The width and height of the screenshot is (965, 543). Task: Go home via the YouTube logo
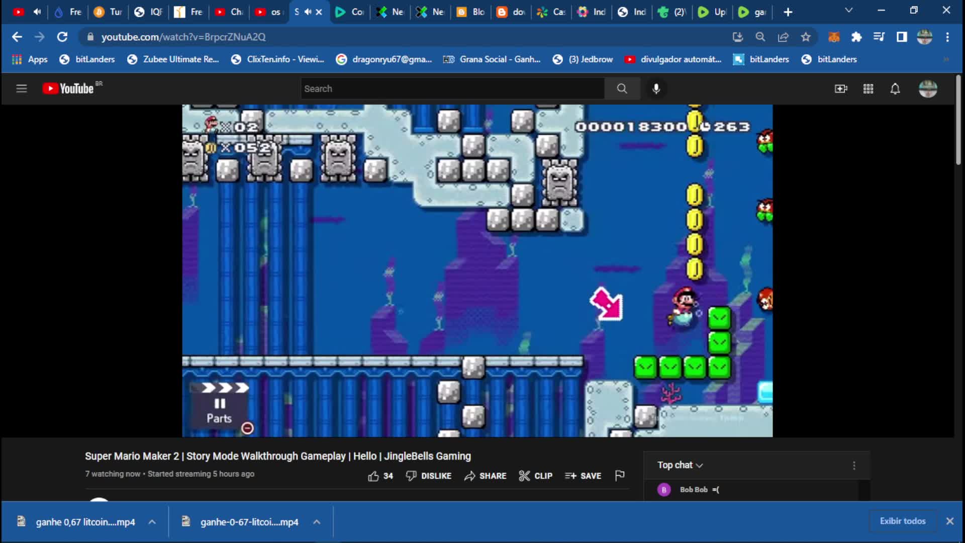click(x=68, y=88)
